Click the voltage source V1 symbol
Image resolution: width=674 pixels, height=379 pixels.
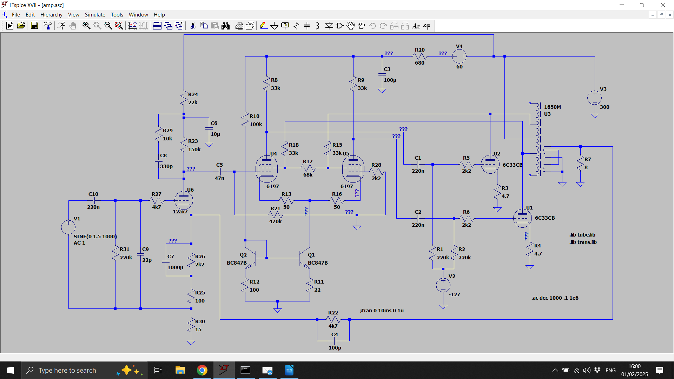point(68,227)
